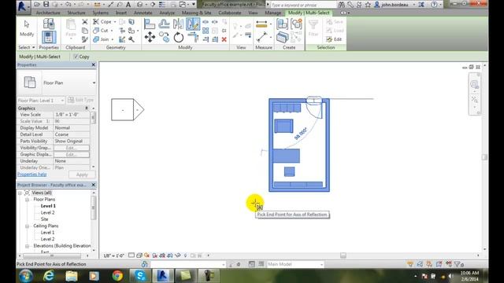Screen dimensions: 504x283
Task: Select the Array tool
Action: click(x=206, y=31)
